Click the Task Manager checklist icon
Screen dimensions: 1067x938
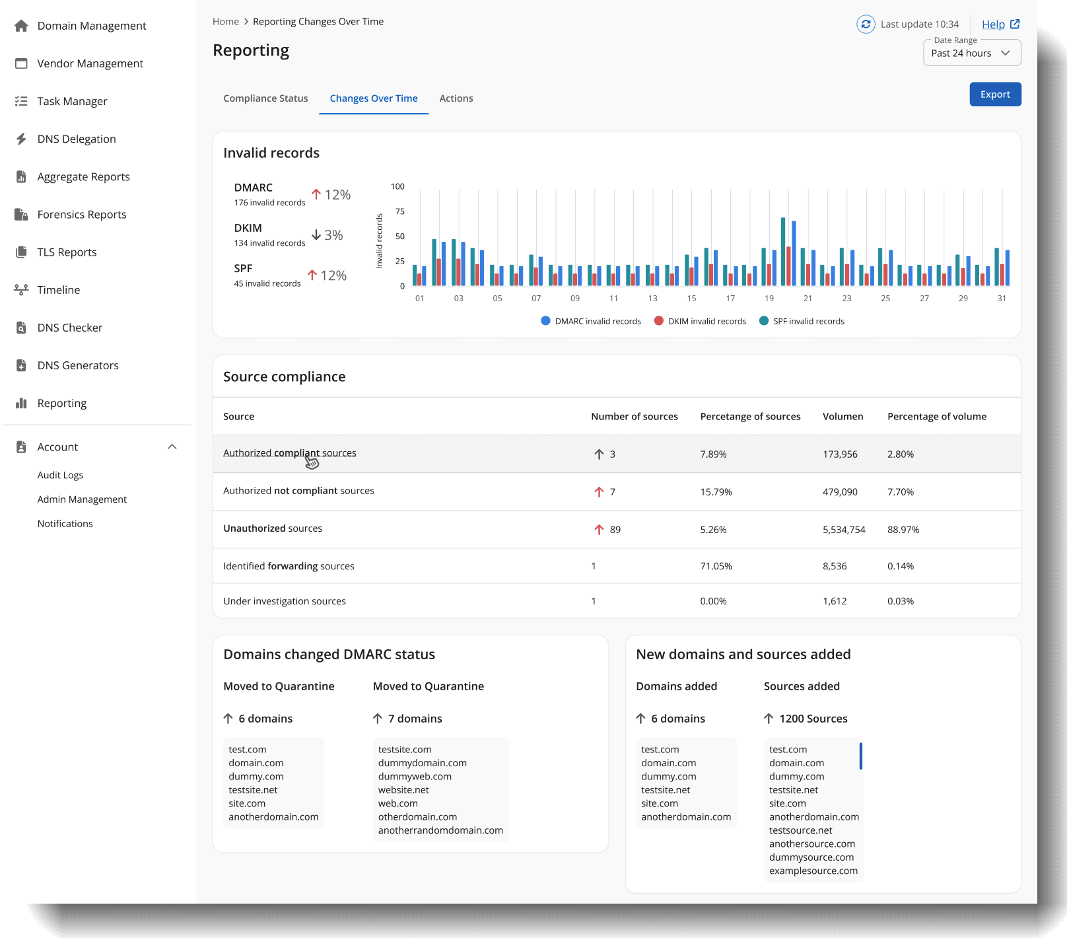tap(21, 101)
